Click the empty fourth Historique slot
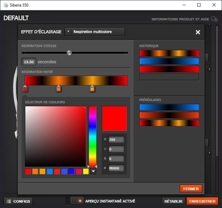222x208 pixels. [169, 77]
